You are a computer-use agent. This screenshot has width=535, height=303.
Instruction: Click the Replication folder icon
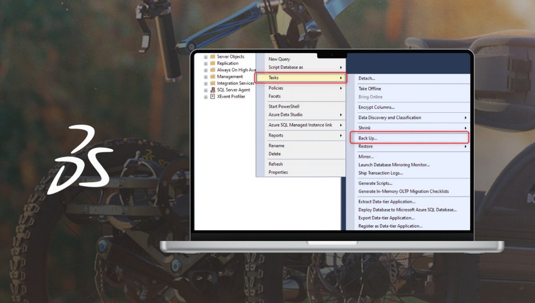(213, 63)
